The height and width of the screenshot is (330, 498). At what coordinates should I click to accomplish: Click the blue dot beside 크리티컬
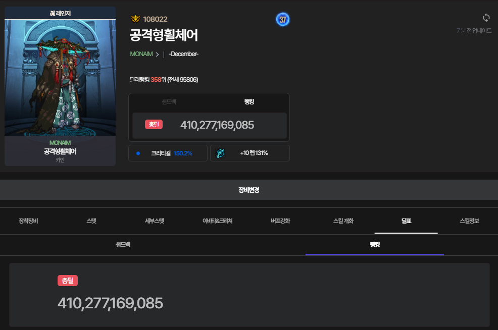[138, 153]
